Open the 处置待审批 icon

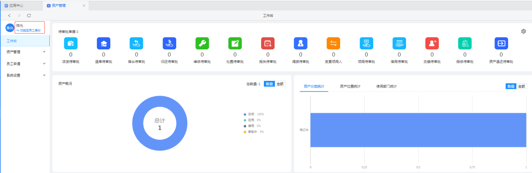235,43
